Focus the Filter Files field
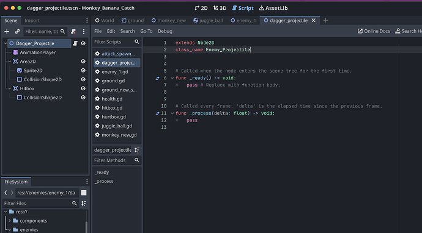This screenshot has width=422, height=233. pyautogui.click(x=40, y=203)
